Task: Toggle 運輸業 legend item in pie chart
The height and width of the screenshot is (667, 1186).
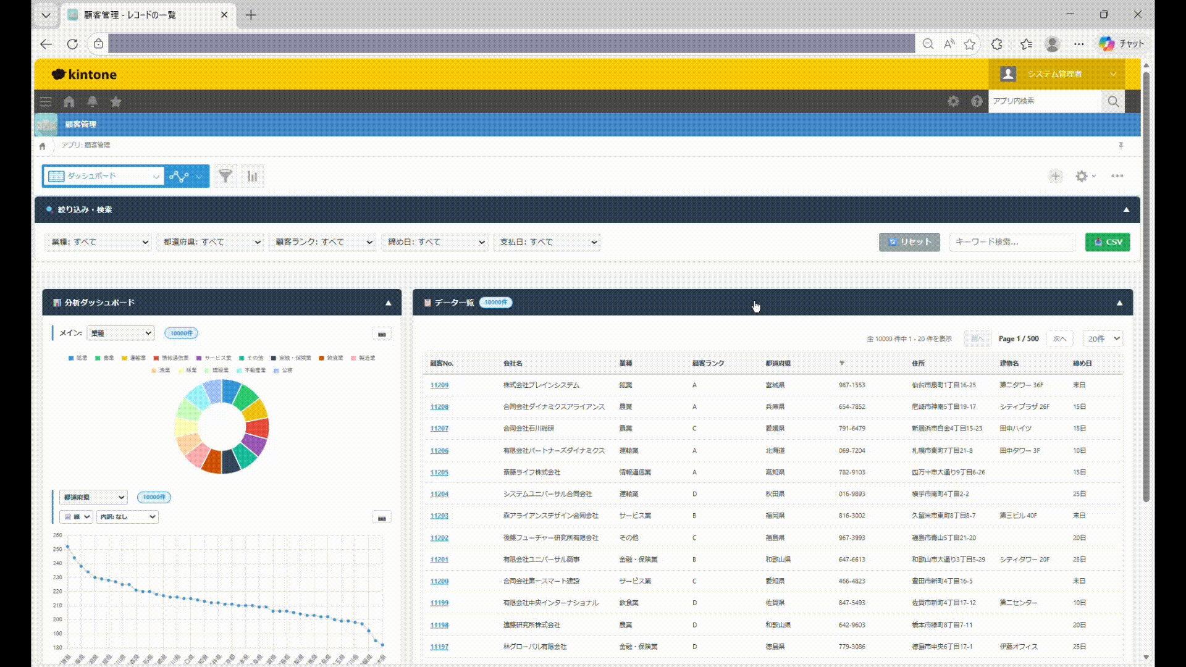Action: (134, 358)
